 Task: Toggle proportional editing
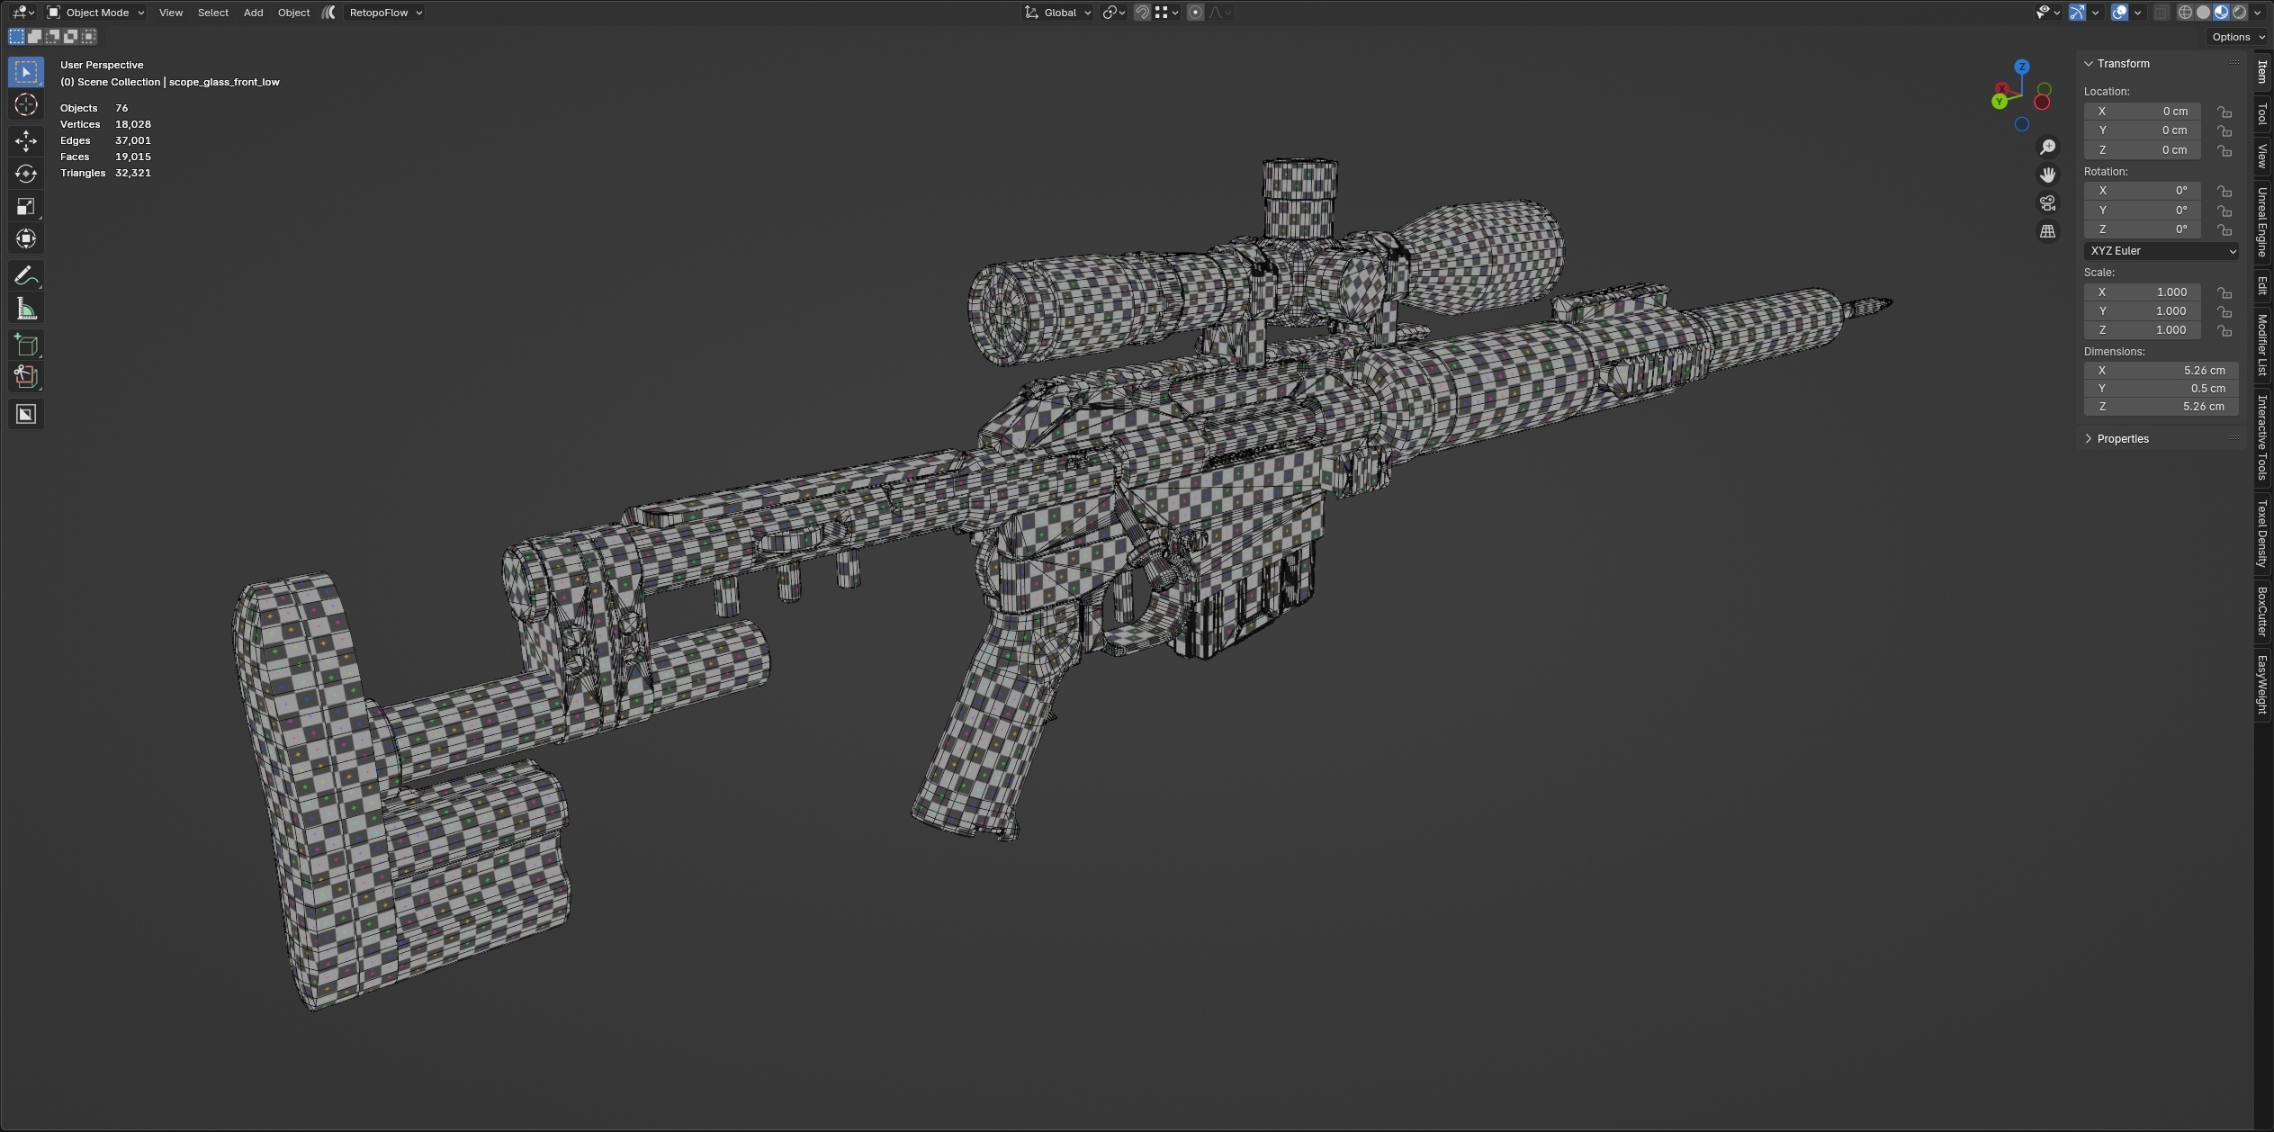pos(1195,13)
